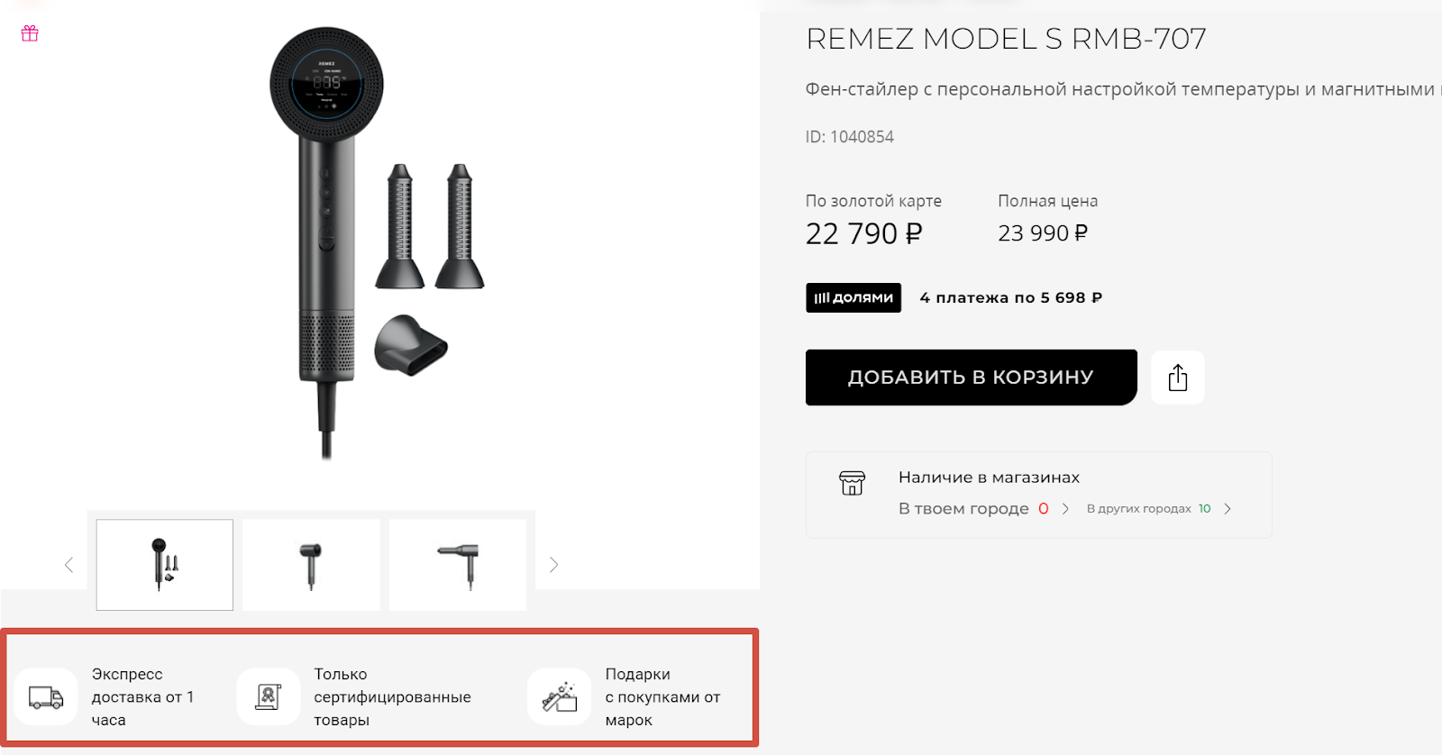This screenshot has width=1442, height=755.
Task: Show next product thumbnail with right arrow
Action: 553,565
